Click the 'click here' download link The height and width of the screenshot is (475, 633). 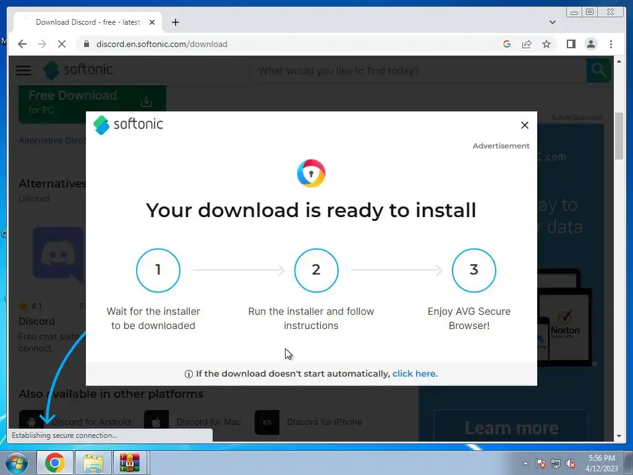(414, 374)
